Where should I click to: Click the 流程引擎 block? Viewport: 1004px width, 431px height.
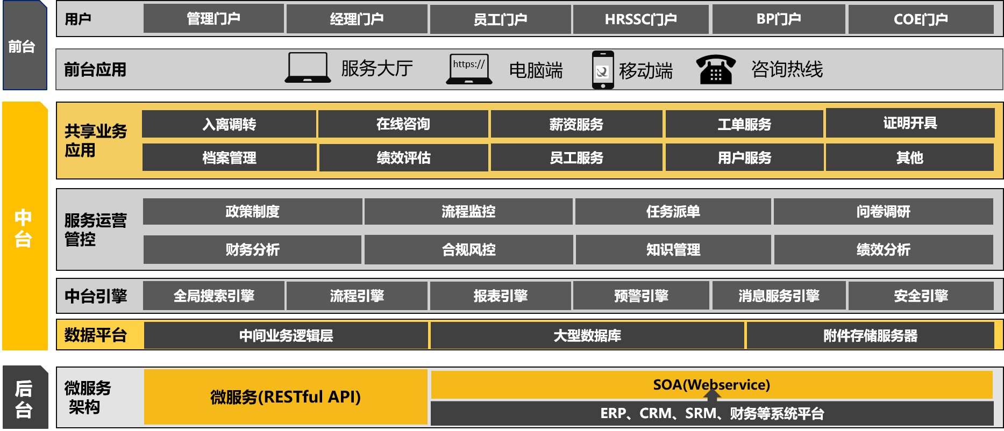coord(357,296)
